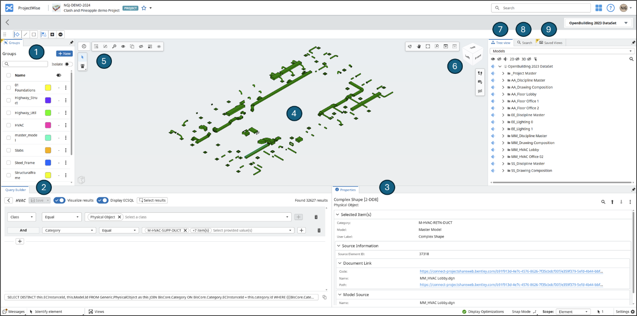The height and width of the screenshot is (316, 637).
Task: Switch to the Saved Views tab
Action: 551,42
